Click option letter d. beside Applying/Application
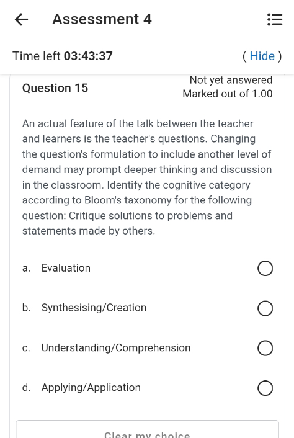Image resolution: width=294 pixels, height=438 pixels. 27,388
